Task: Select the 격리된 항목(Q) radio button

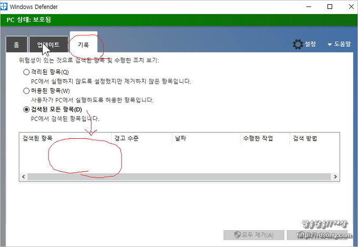Action: [26, 71]
